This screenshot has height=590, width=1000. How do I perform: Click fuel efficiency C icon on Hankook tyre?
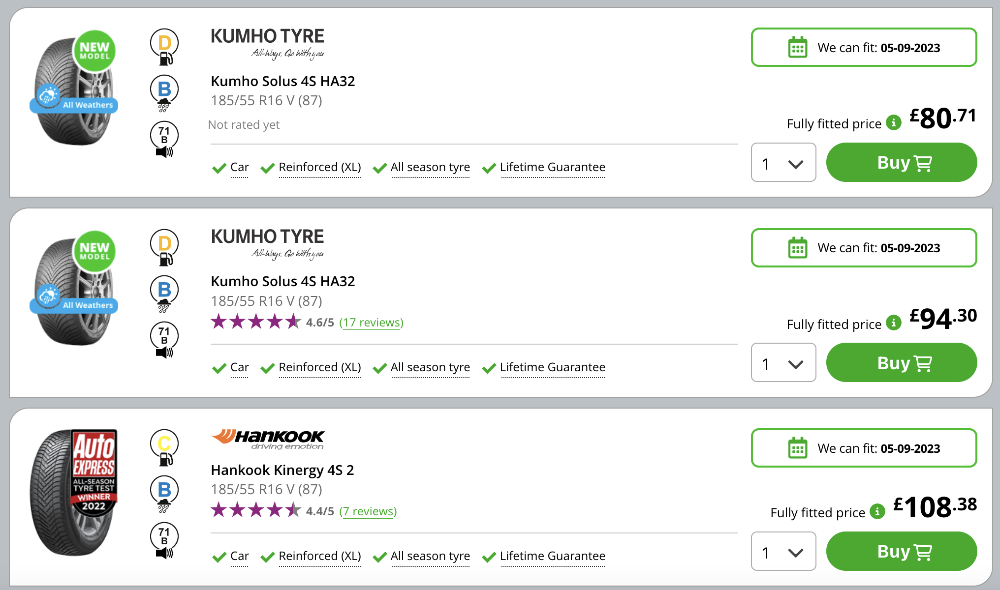164,447
